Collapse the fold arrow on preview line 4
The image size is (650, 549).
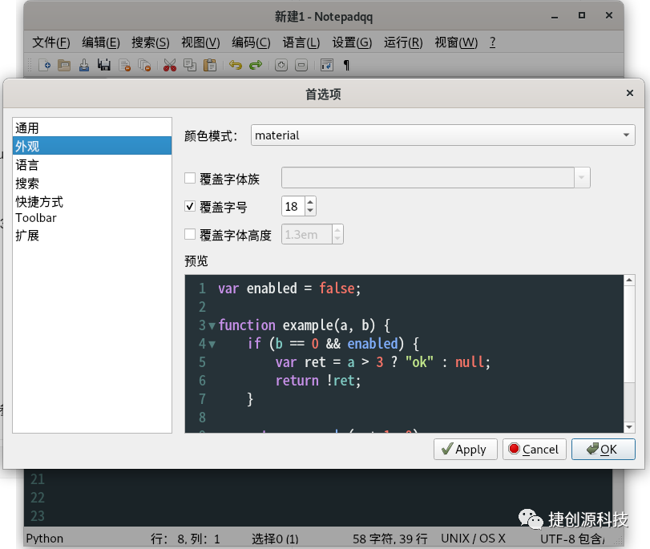click(212, 345)
